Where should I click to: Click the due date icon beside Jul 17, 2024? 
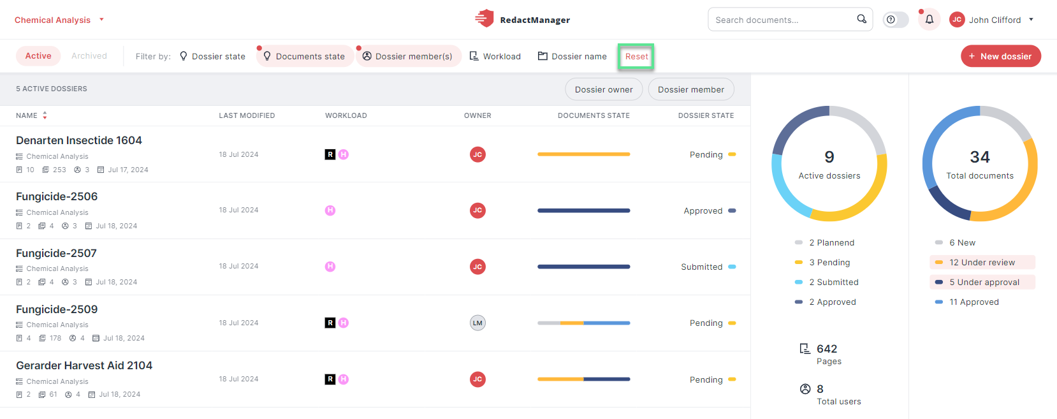click(x=101, y=170)
